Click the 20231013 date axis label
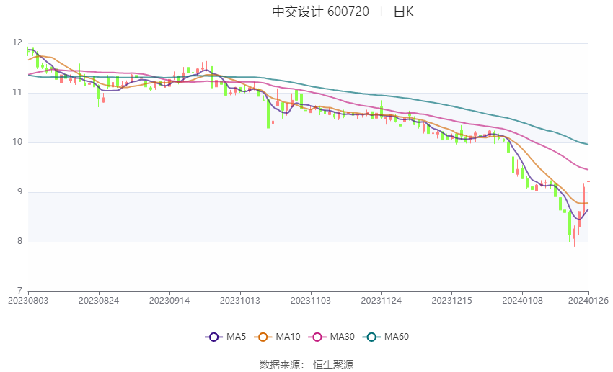Screen dimensions: 613x372 pos(240,301)
